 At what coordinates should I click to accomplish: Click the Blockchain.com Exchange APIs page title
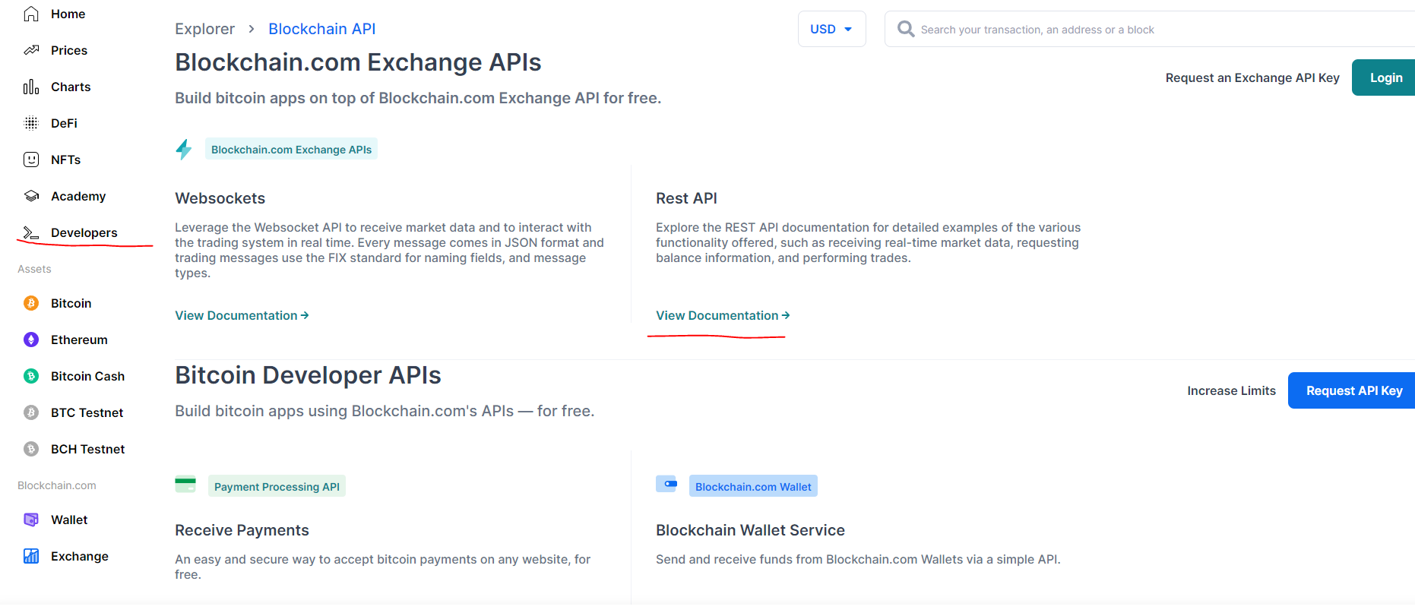pyautogui.click(x=358, y=62)
